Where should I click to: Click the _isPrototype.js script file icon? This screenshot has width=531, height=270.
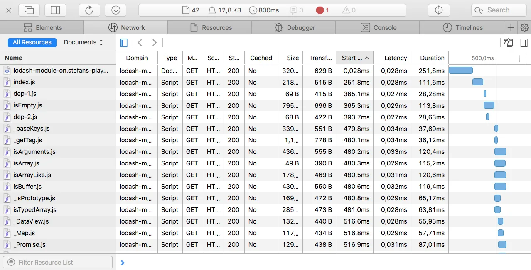tap(7, 198)
